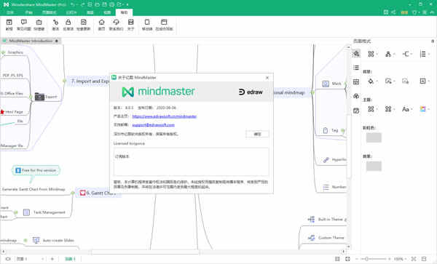Open the numbering list dropdown

[425, 54]
